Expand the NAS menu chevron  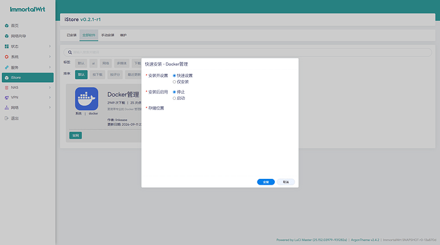pos(50,87)
